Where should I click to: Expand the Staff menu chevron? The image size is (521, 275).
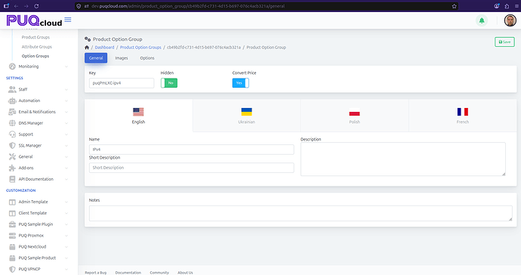pyautogui.click(x=66, y=89)
